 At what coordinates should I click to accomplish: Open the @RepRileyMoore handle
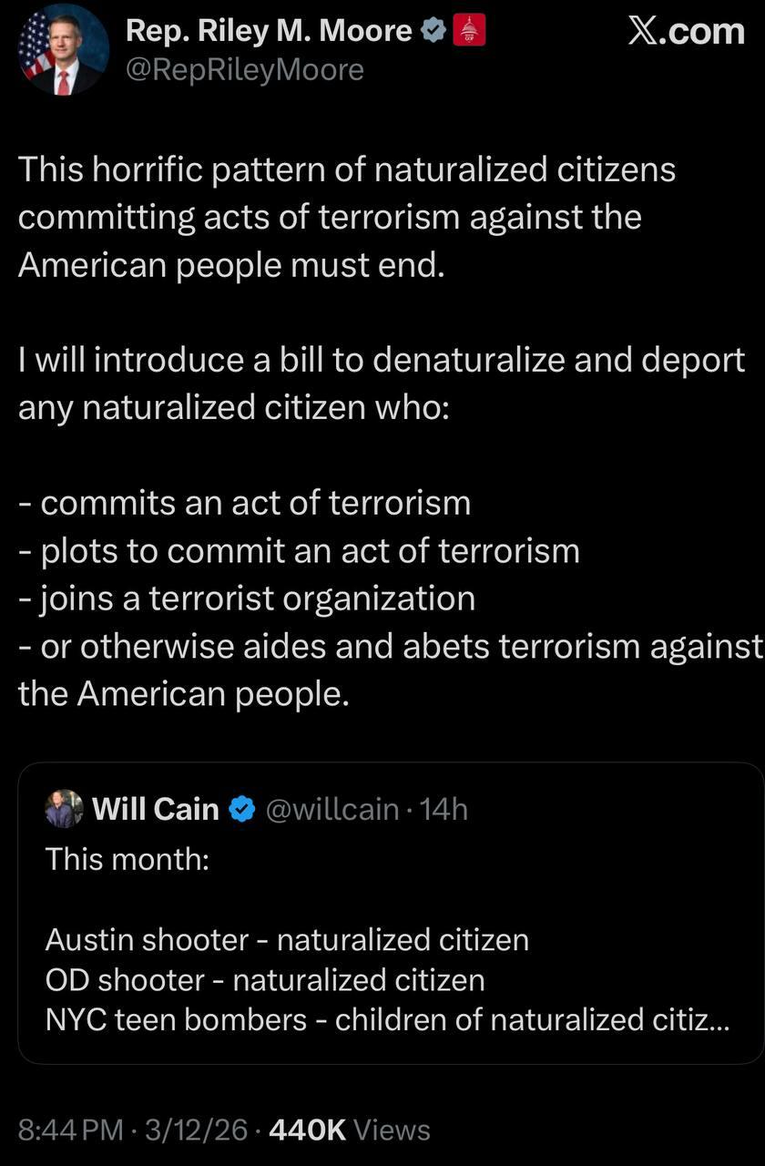pos(244,69)
